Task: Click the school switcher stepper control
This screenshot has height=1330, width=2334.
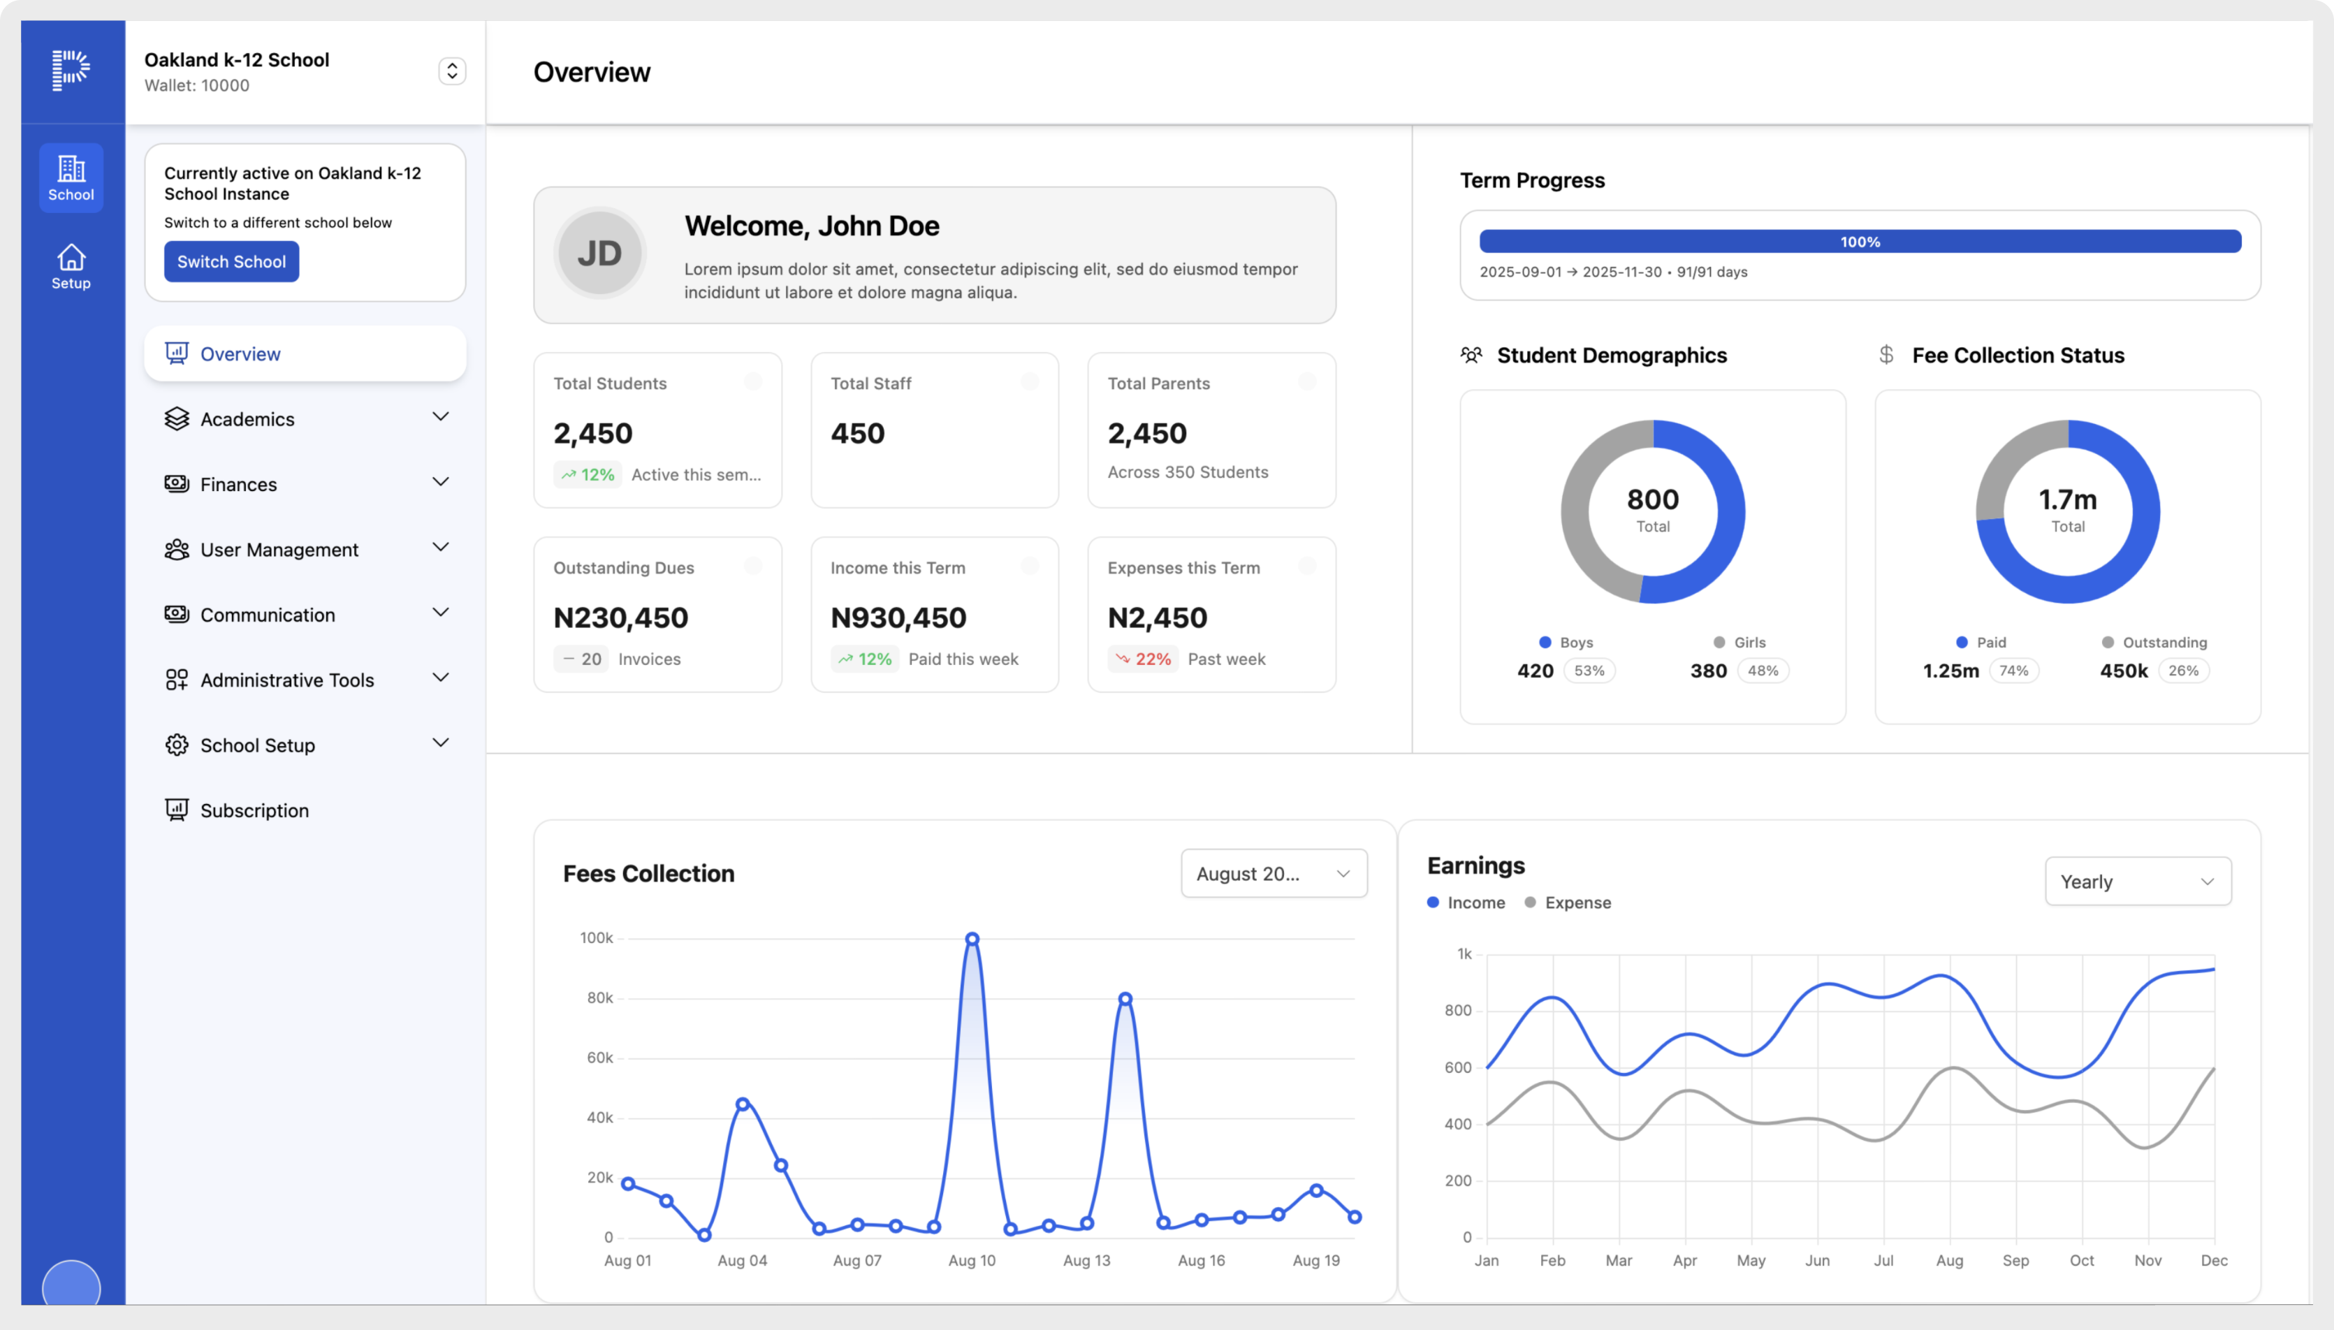Action: point(452,71)
